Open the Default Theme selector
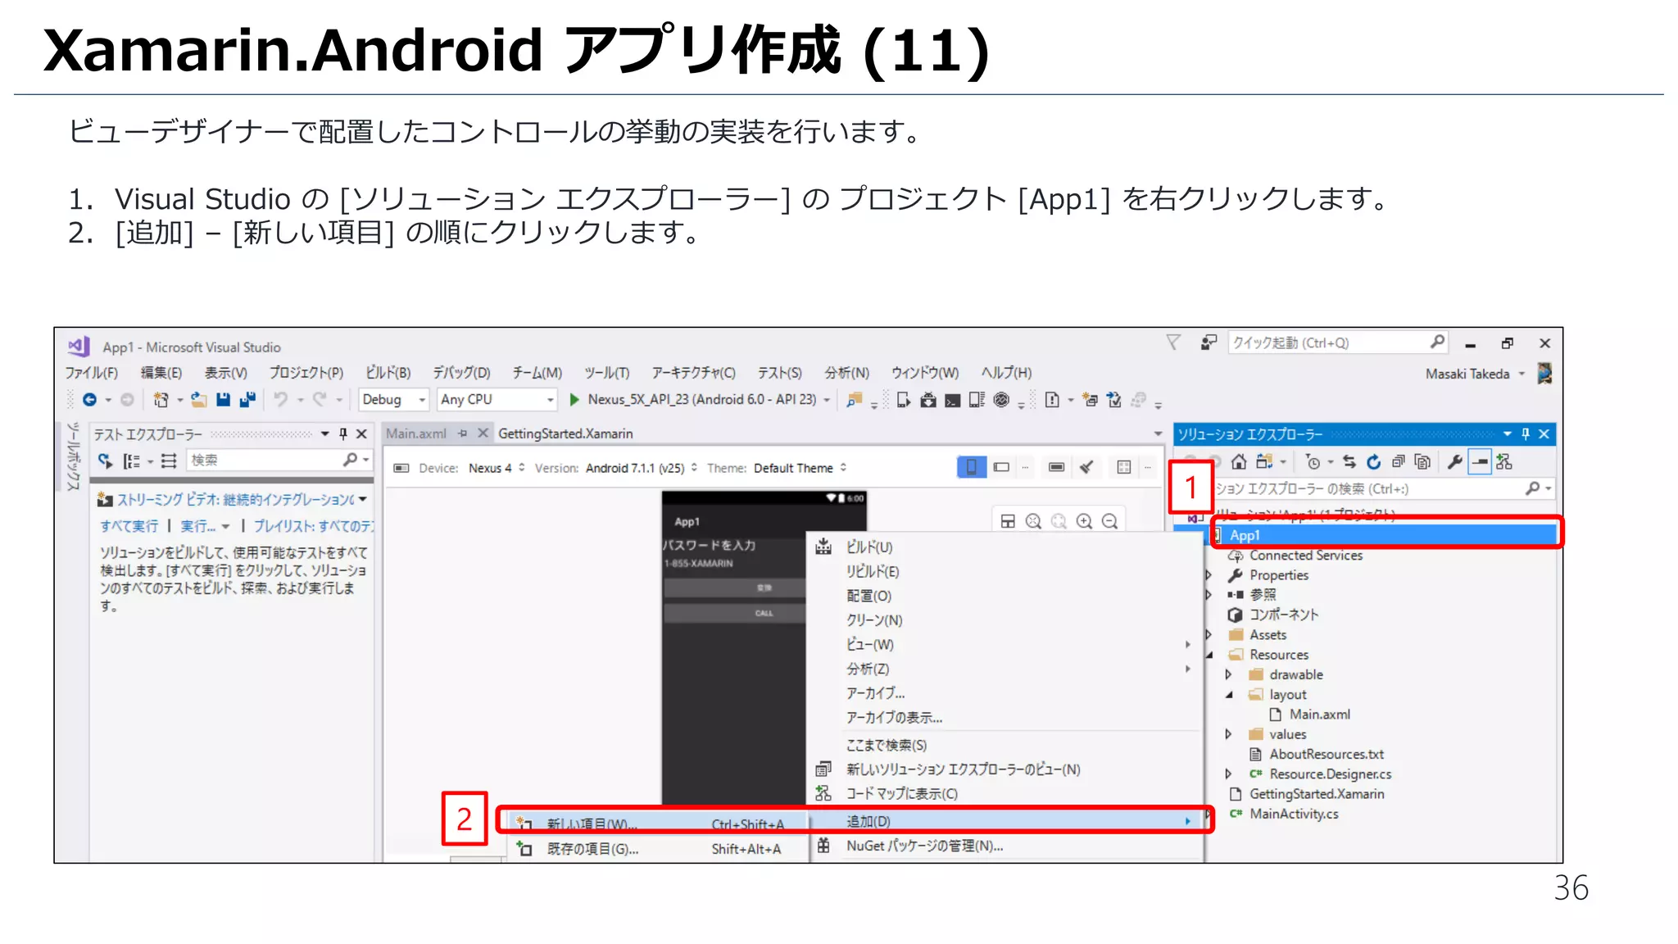 800,468
